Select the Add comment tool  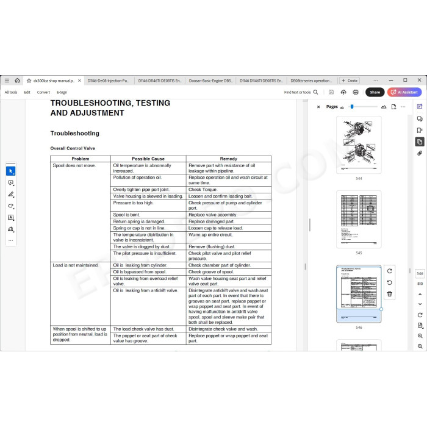10,183
